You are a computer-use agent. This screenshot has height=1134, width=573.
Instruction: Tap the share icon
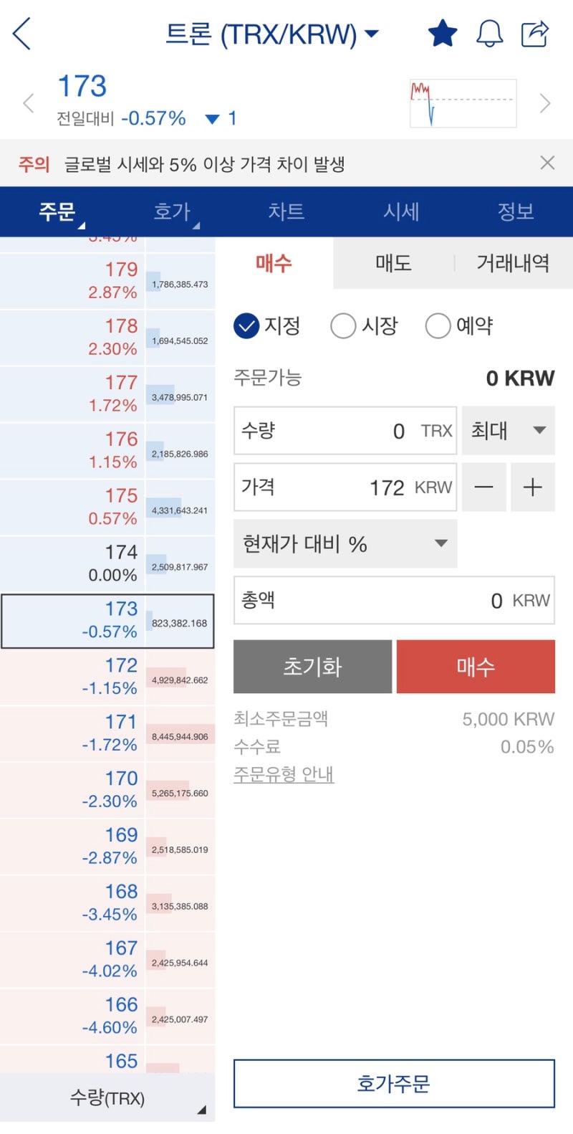coord(534,34)
